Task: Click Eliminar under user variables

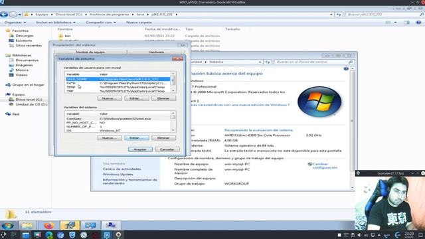Action: pos(163,98)
